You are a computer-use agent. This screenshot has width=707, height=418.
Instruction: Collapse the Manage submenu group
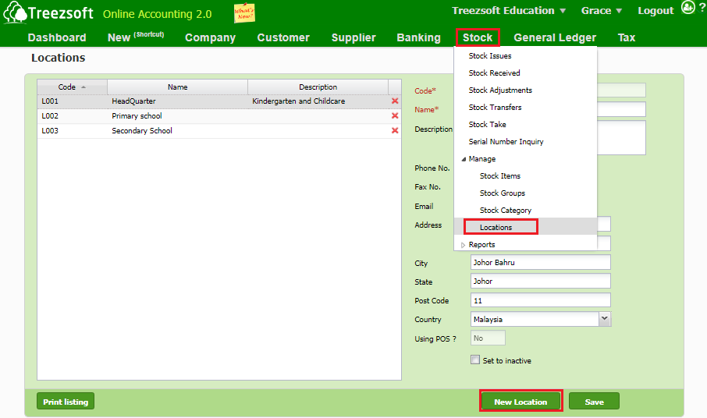[465, 159]
